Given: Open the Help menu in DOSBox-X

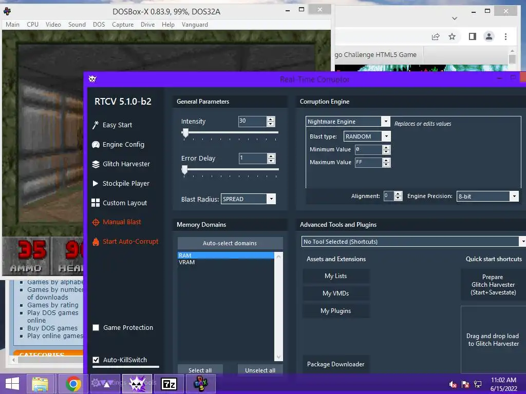Looking at the screenshot, I should (x=168, y=25).
